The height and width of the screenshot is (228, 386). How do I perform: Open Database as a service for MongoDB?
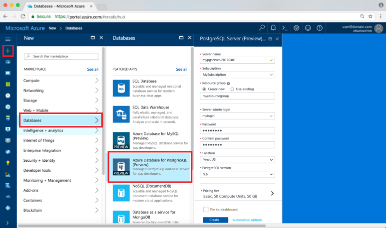coord(149,217)
